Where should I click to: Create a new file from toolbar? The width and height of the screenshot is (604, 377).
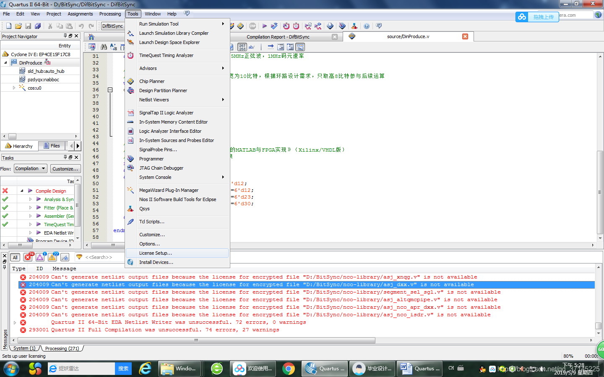[x=8, y=26]
